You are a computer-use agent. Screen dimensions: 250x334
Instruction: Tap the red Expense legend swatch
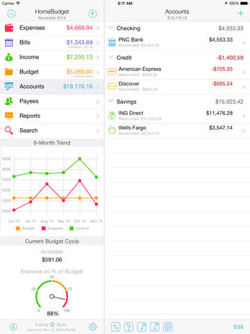43,228
